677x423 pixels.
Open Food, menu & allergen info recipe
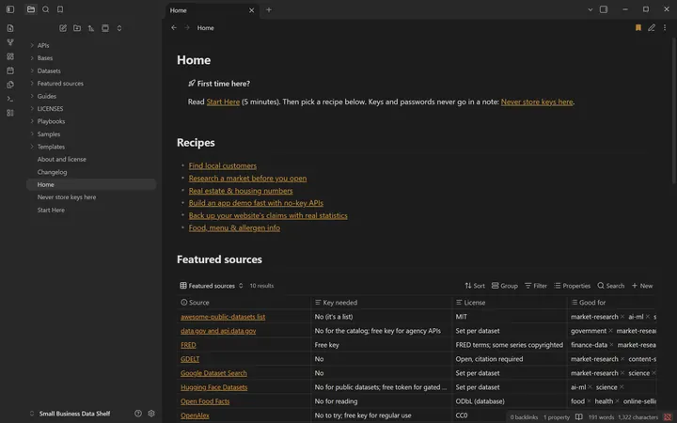point(234,227)
